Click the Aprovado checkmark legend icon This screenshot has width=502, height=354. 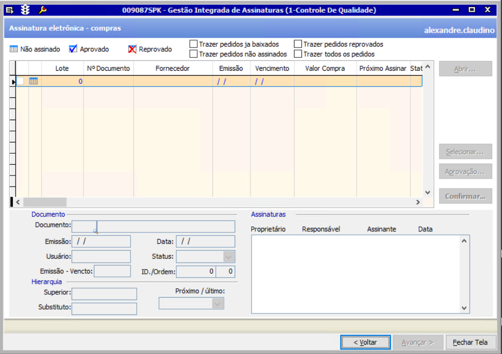click(73, 48)
